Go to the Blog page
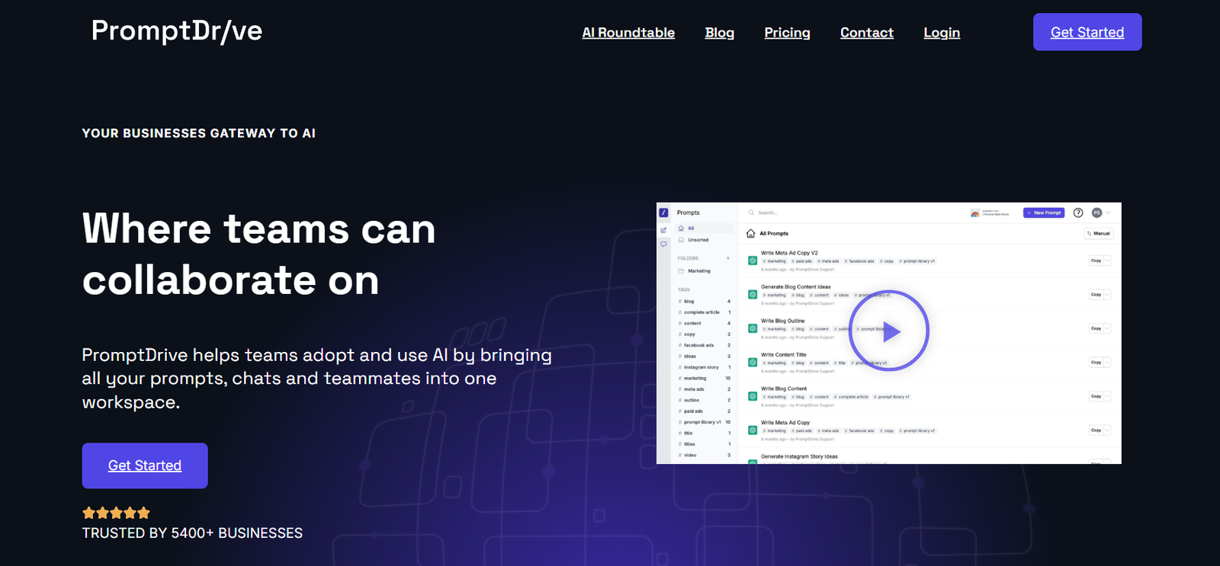This screenshot has height=566, width=1220. click(719, 33)
